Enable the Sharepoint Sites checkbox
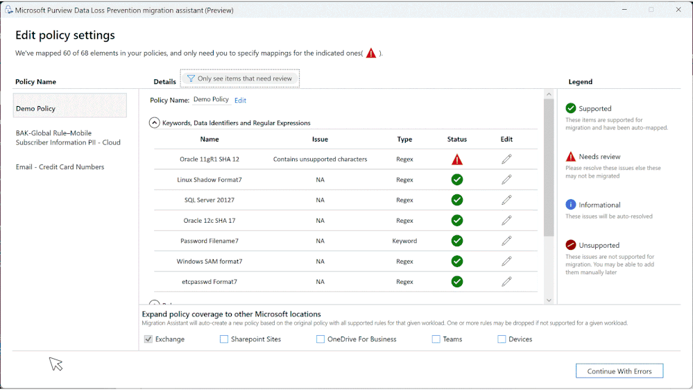The image size is (693, 390). 224,339
